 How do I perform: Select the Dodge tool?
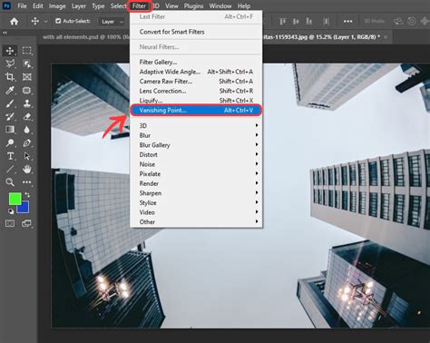(10, 142)
